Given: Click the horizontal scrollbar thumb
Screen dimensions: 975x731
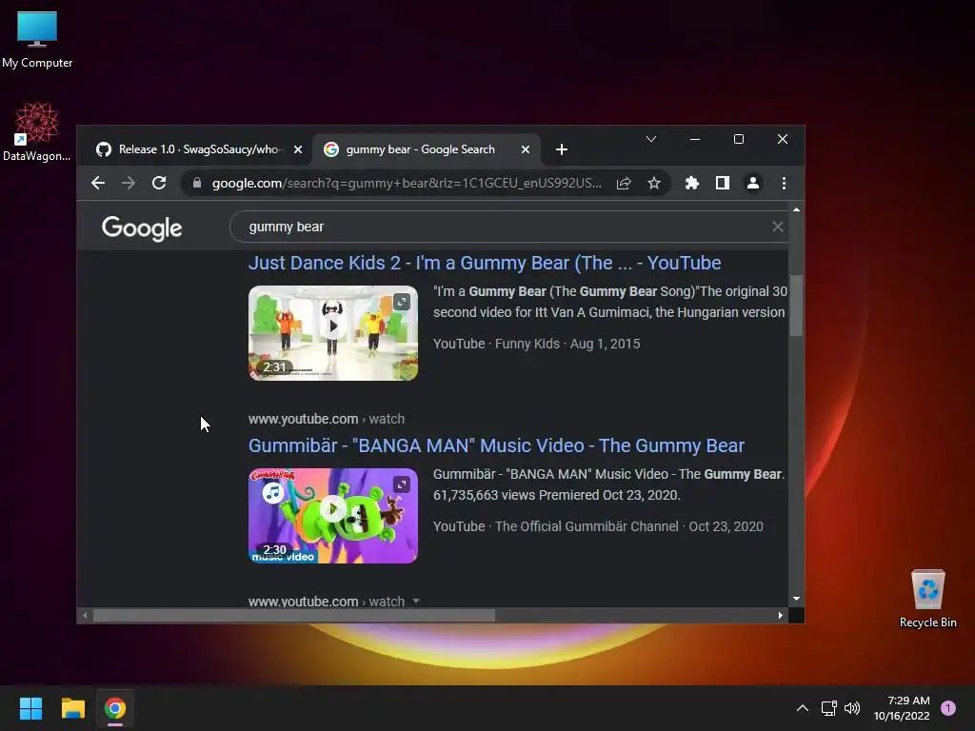Looking at the screenshot, I should 294,616.
